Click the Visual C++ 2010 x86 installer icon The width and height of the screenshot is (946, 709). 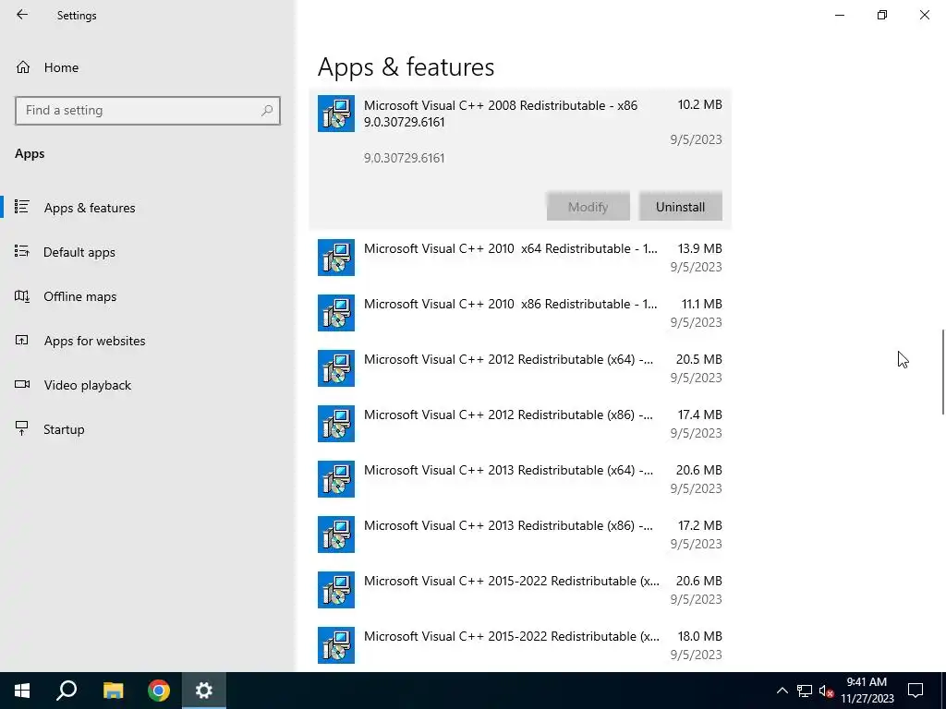point(336,313)
